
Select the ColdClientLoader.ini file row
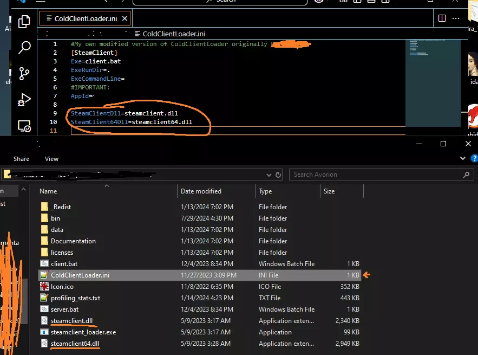pos(200,275)
